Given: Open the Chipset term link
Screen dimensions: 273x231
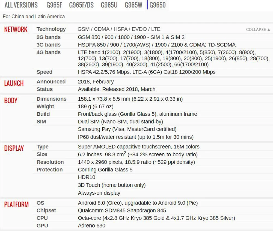Looking at the screenshot, I should tap(46, 210).
